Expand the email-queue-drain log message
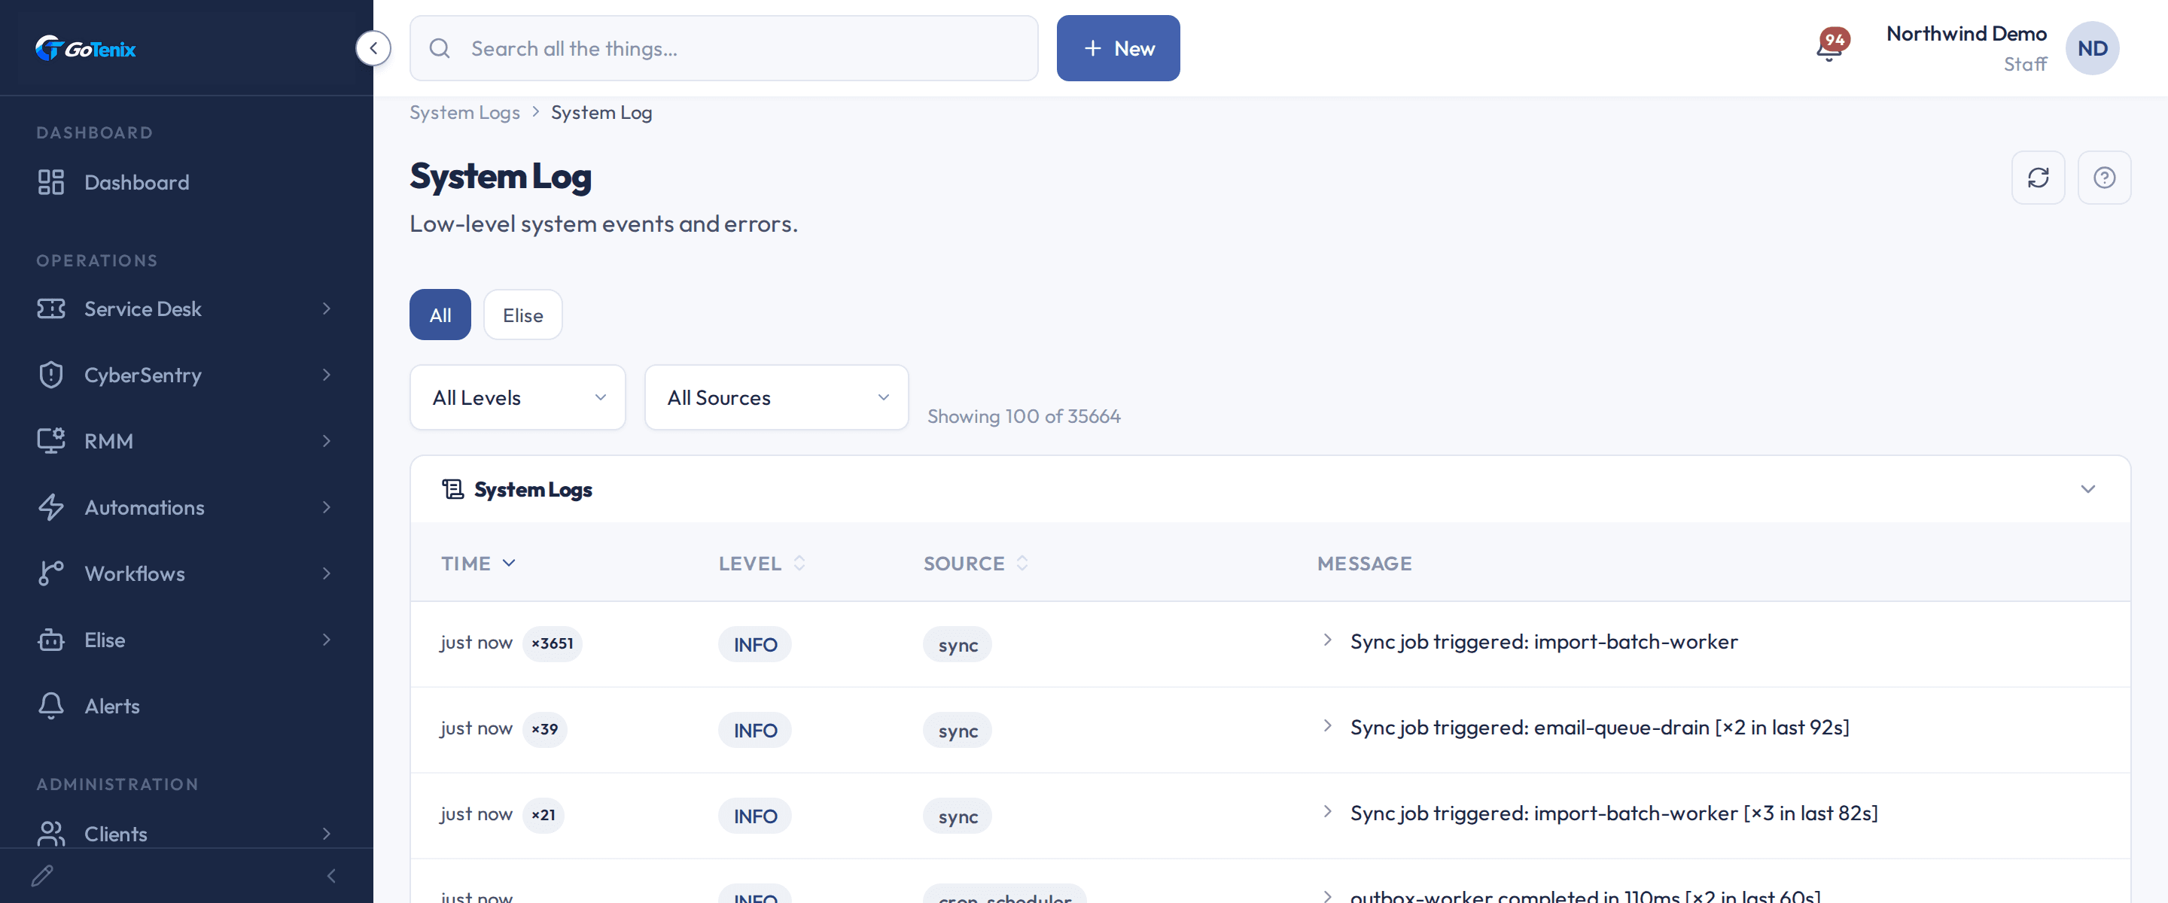This screenshot has width=2168, height=903. click(1327, 726)
